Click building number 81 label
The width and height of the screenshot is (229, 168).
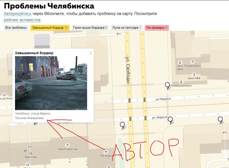[x=26, y=151]
